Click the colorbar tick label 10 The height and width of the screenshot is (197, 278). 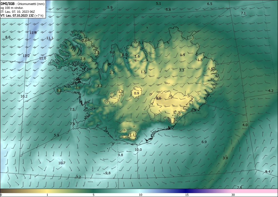coord(141,195)
